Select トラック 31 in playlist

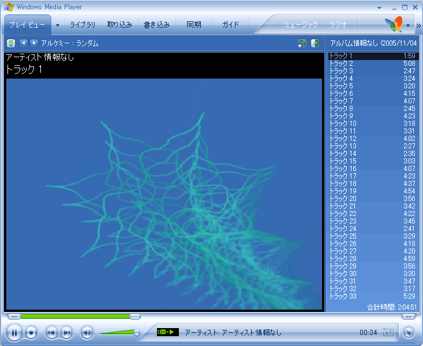(373, 281)
